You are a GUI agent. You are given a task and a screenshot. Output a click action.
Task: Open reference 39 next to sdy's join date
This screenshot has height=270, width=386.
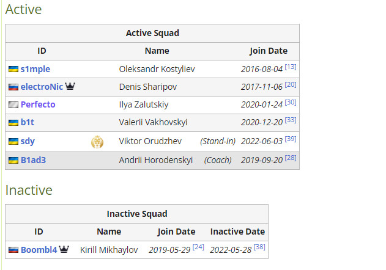point(291,139)
